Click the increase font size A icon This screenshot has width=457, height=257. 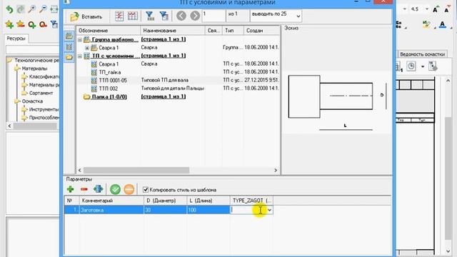pyautogui.click(x=436, y=9)
